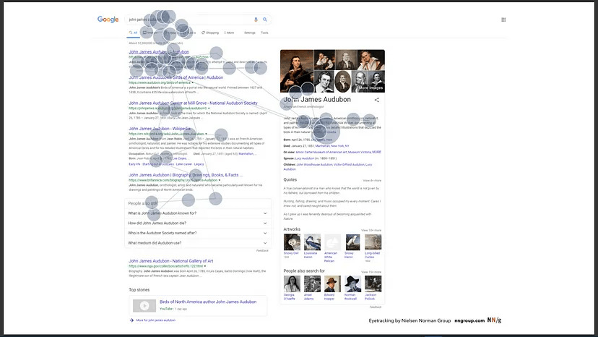Viewport: 598px width, 337px height.
Task: Expand Who is the Audubon Society named after
Action: pyautogui.click(x=198, y=233)
